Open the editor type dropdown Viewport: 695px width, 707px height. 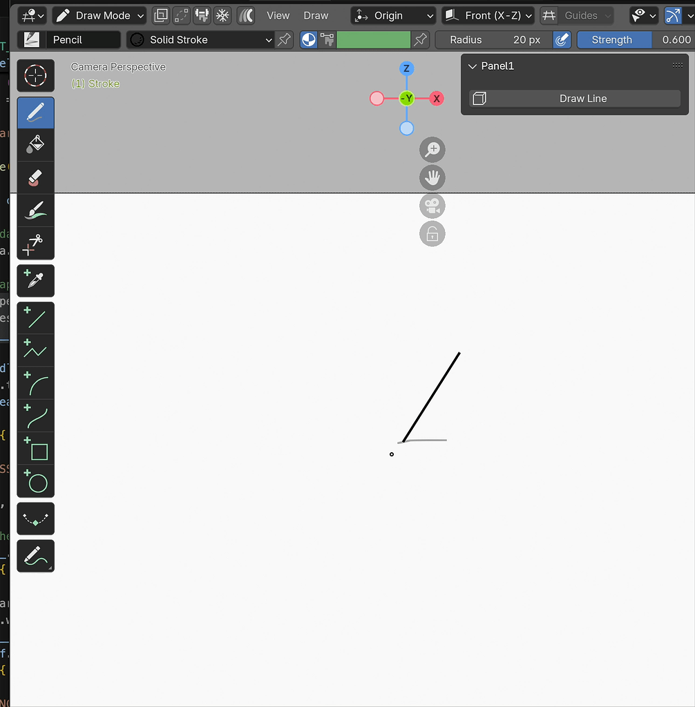pos(33,15)
